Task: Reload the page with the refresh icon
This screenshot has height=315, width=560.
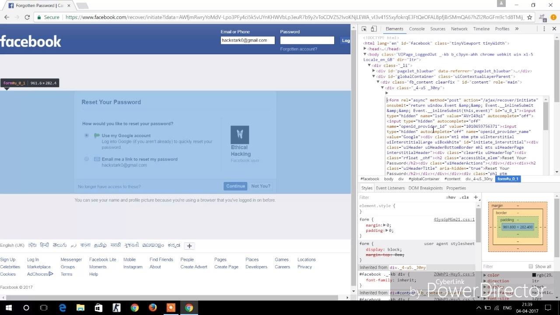Action: 27,17
